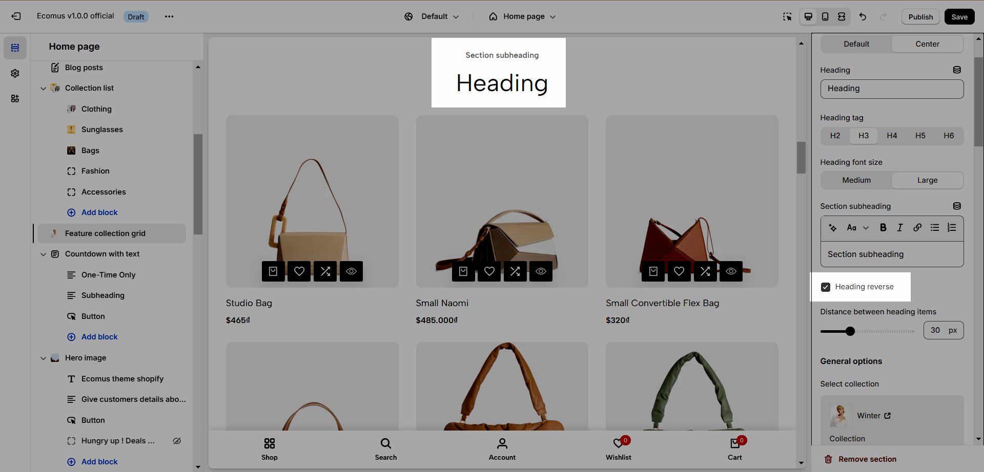Apply bold in subheading editor
Viewport: 984px width, 472px height.
coord(883,228)
